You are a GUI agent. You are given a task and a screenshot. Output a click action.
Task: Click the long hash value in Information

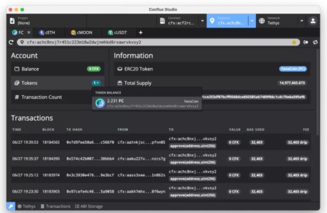coord(254,97)
